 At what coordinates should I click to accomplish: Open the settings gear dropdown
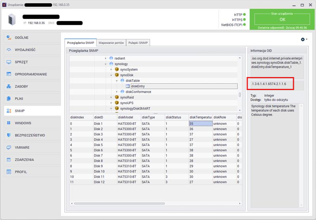click(x=304, y=39)
